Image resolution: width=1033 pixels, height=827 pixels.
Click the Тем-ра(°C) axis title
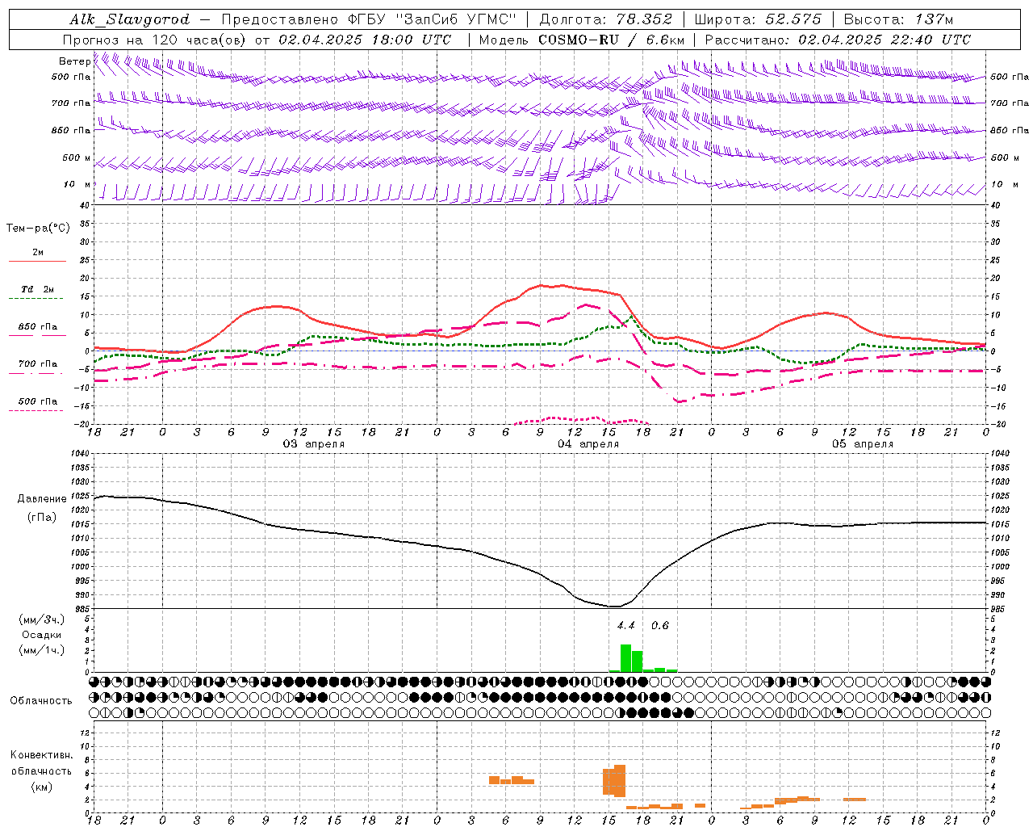click(38, 229)
